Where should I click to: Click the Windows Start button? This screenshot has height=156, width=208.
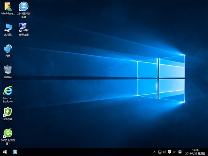tap(5, 152)
